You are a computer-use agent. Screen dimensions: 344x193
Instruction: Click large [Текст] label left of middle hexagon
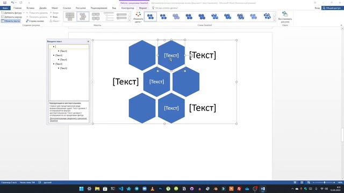[x=126, y=81]
